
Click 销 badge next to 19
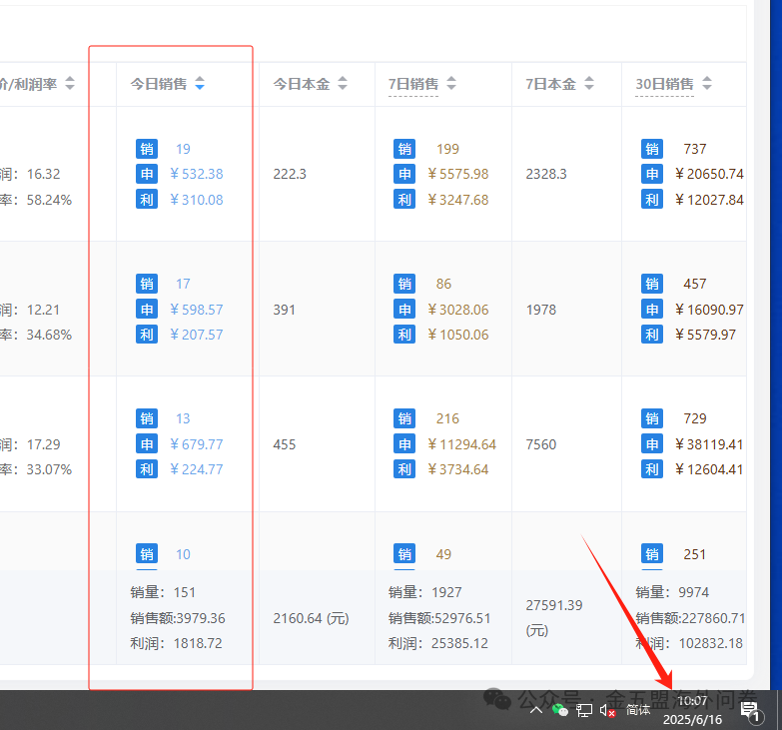tap(147, 149)
